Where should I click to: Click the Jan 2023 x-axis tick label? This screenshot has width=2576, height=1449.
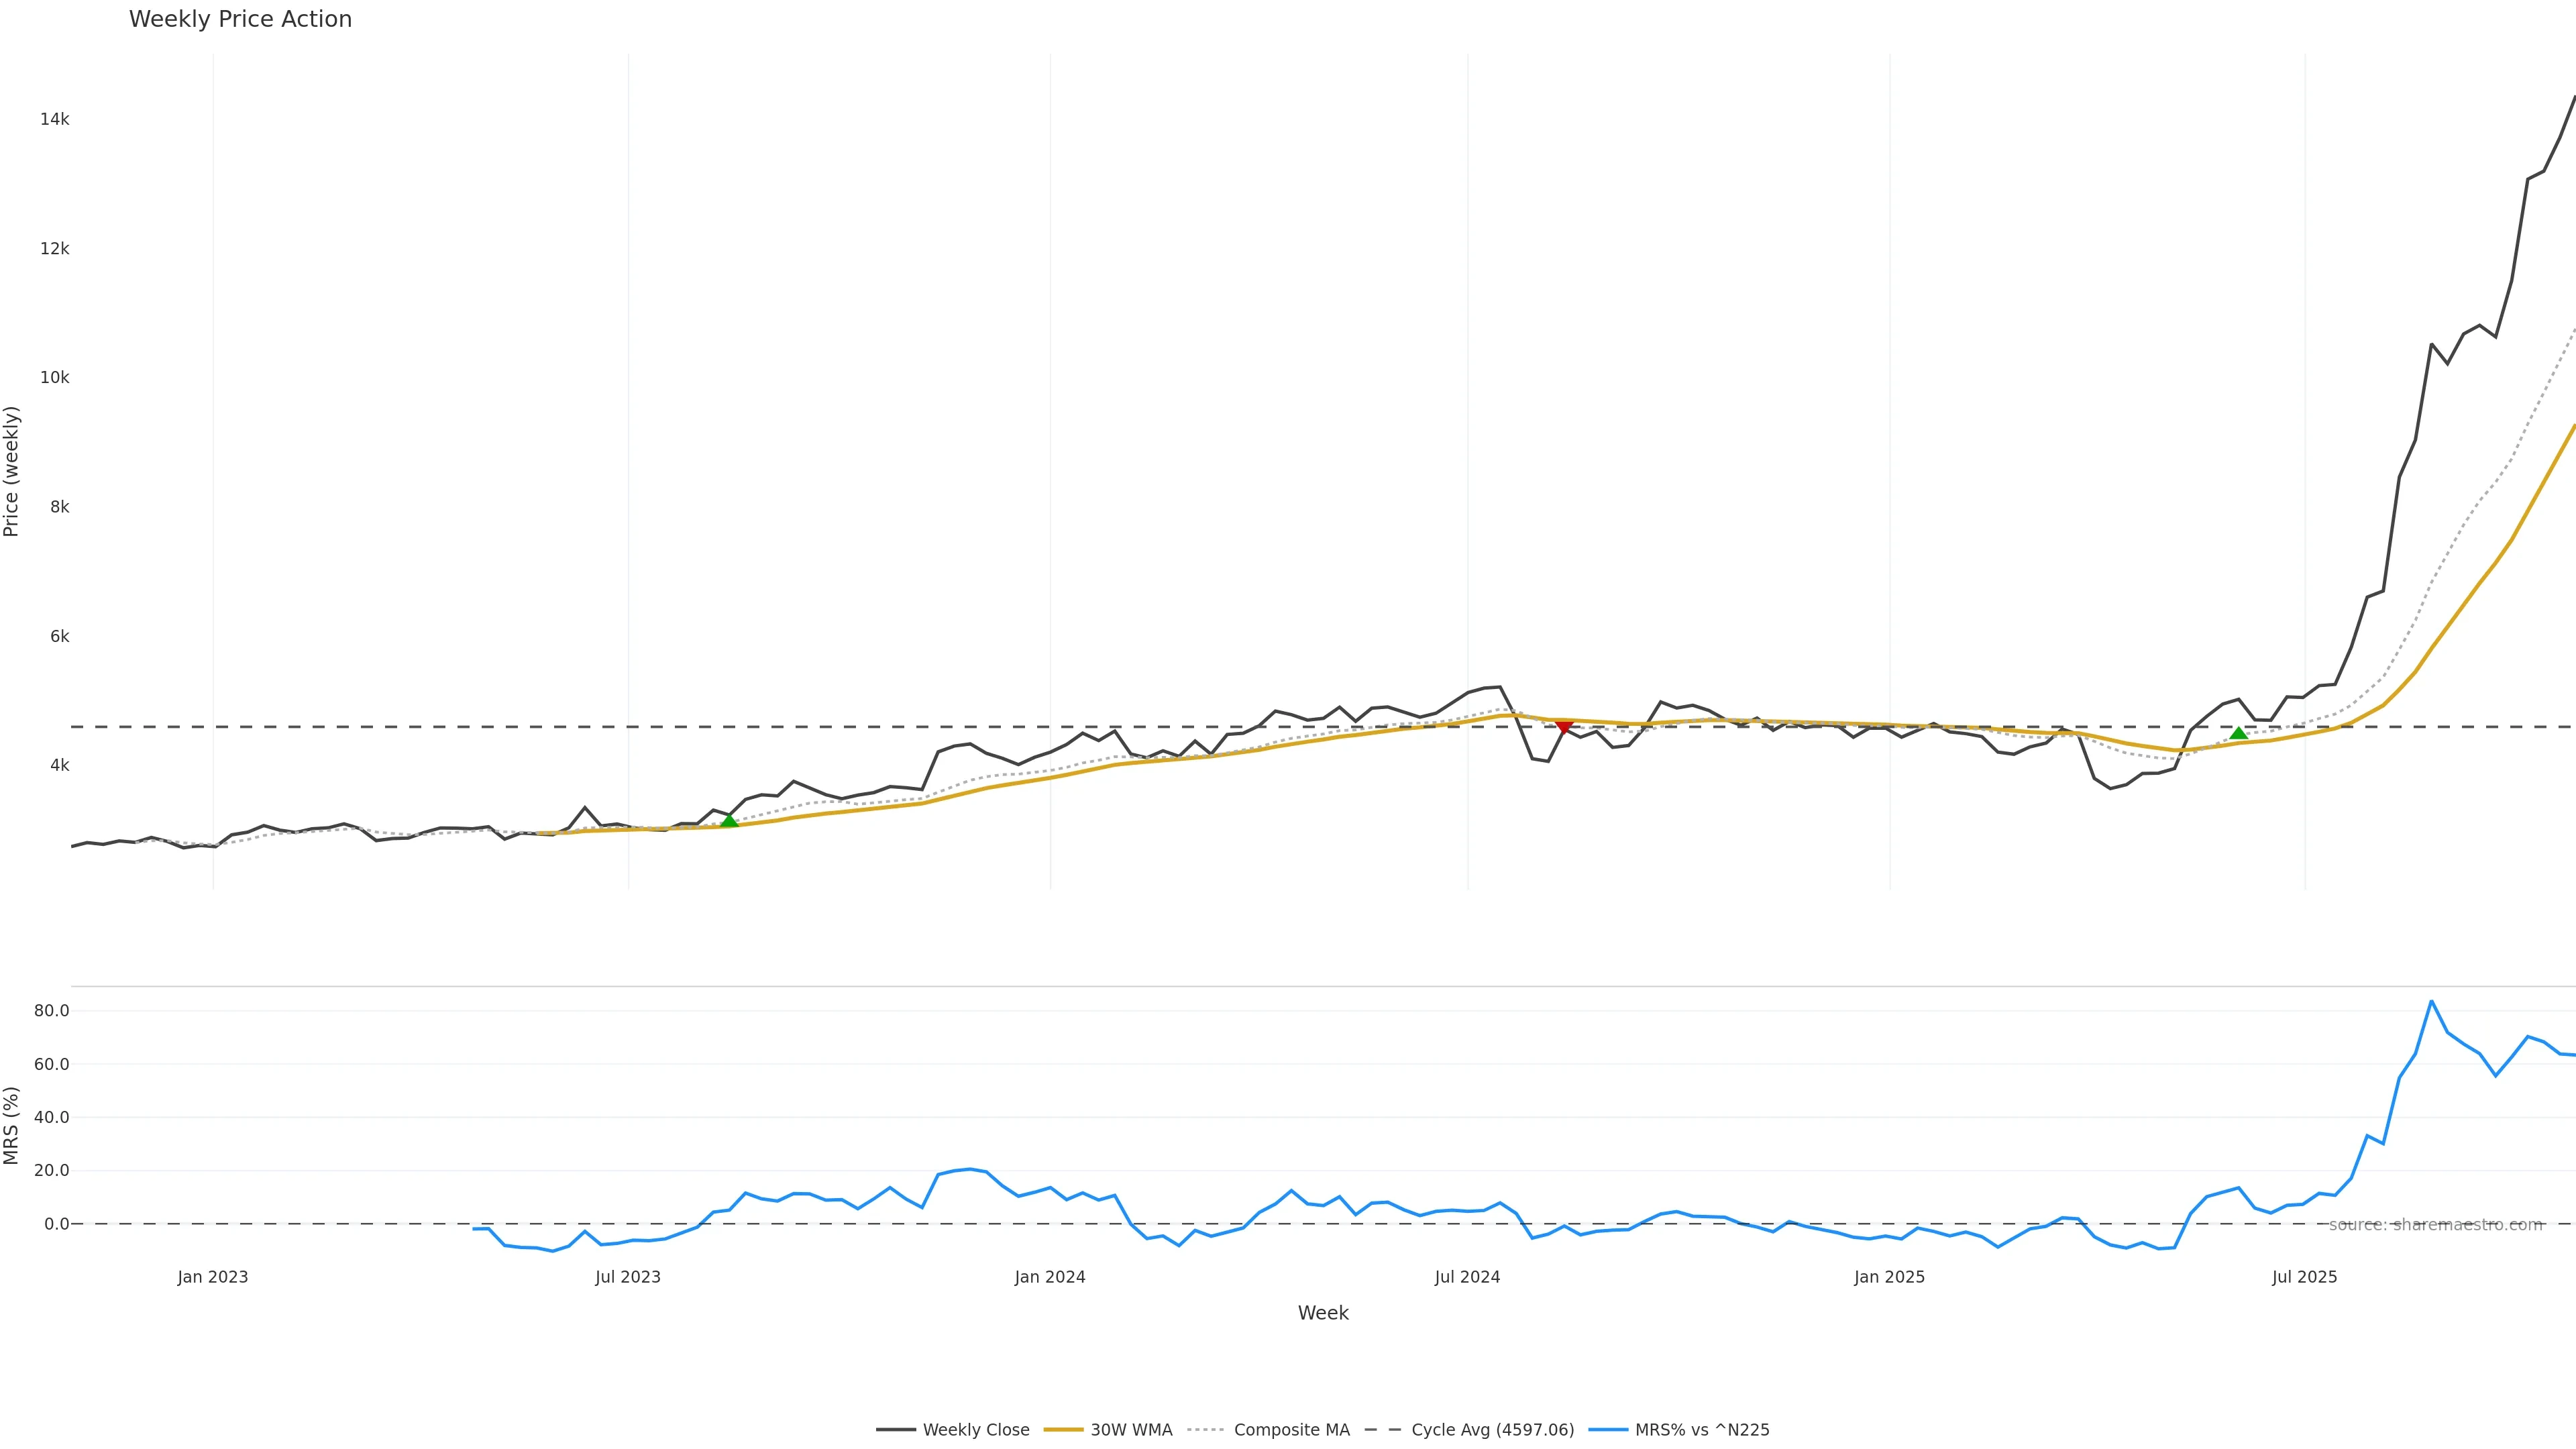coord(213,1277)
